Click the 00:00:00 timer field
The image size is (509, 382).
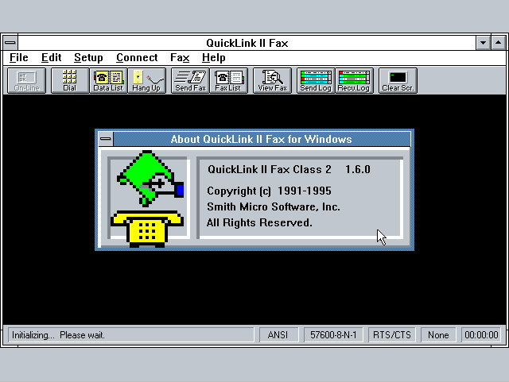[481, 335]
